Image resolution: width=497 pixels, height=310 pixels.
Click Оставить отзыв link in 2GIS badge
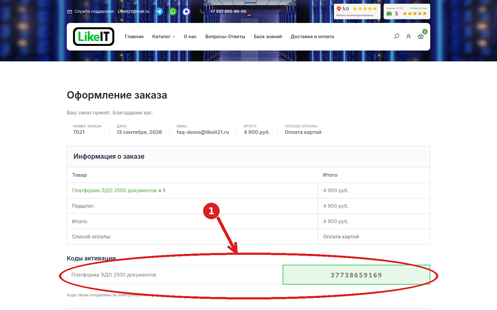[418, 8]
